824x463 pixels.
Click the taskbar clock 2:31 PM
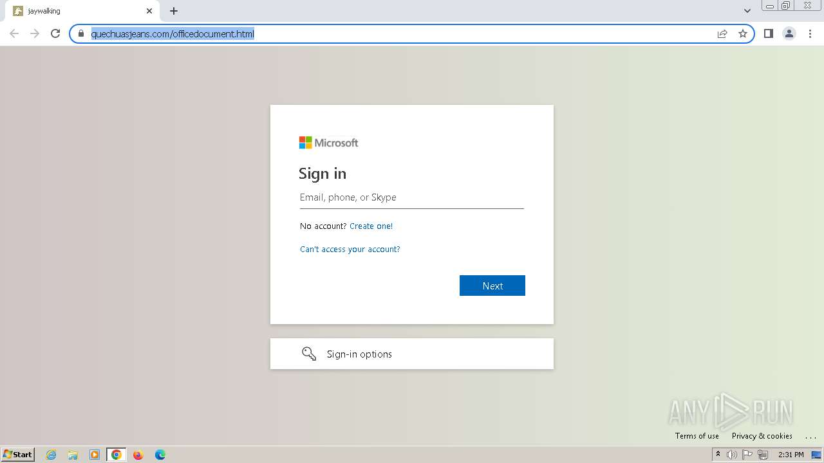click(791, 455)
